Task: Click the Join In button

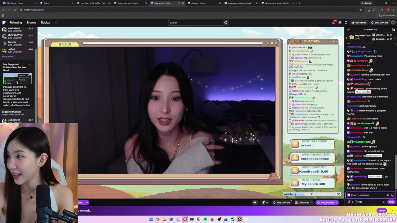Action: click(381, 211)
